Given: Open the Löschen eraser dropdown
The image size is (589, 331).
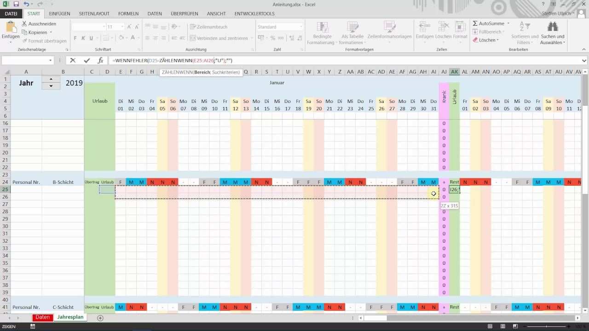Looking at the screenshot, I should click(484, 40).
